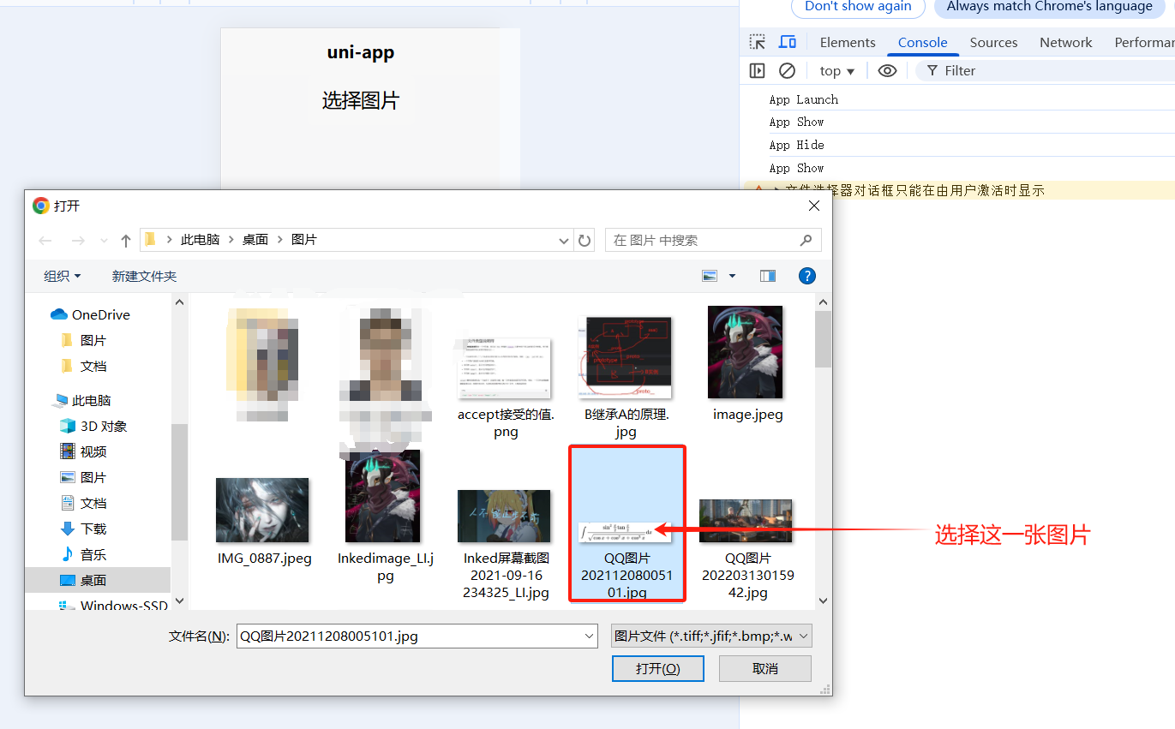Image resolution: width=1175 pixels, height=729 pixels.
Task: Open the top context dropdown
Action: (837, 71)
